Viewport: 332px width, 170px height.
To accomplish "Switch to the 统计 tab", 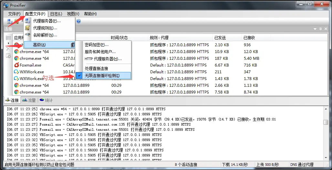I will [46, 100].
